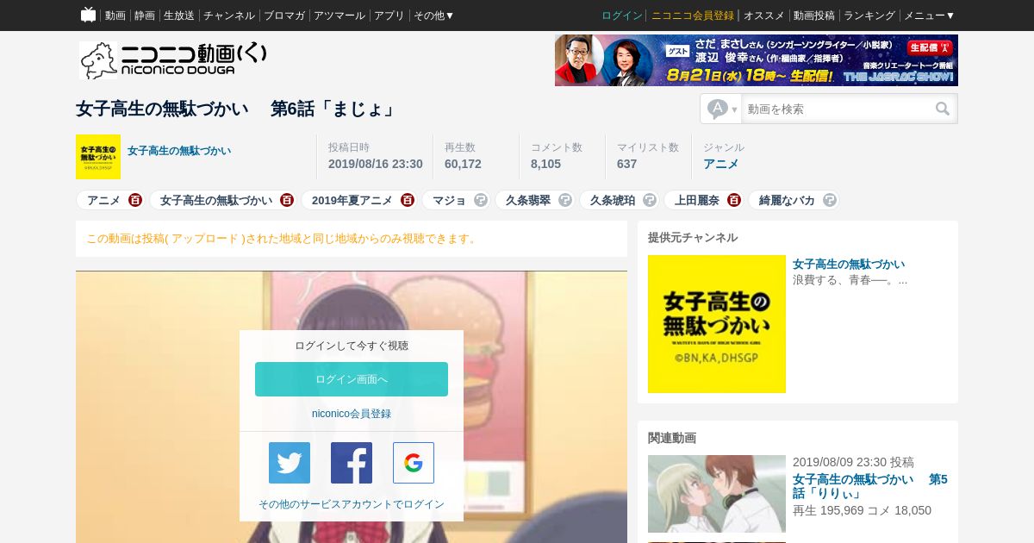Click the アニメ genre link
Image resolution: width=1034 pixels, height=543 pixels.
click(x=720, y=164)
